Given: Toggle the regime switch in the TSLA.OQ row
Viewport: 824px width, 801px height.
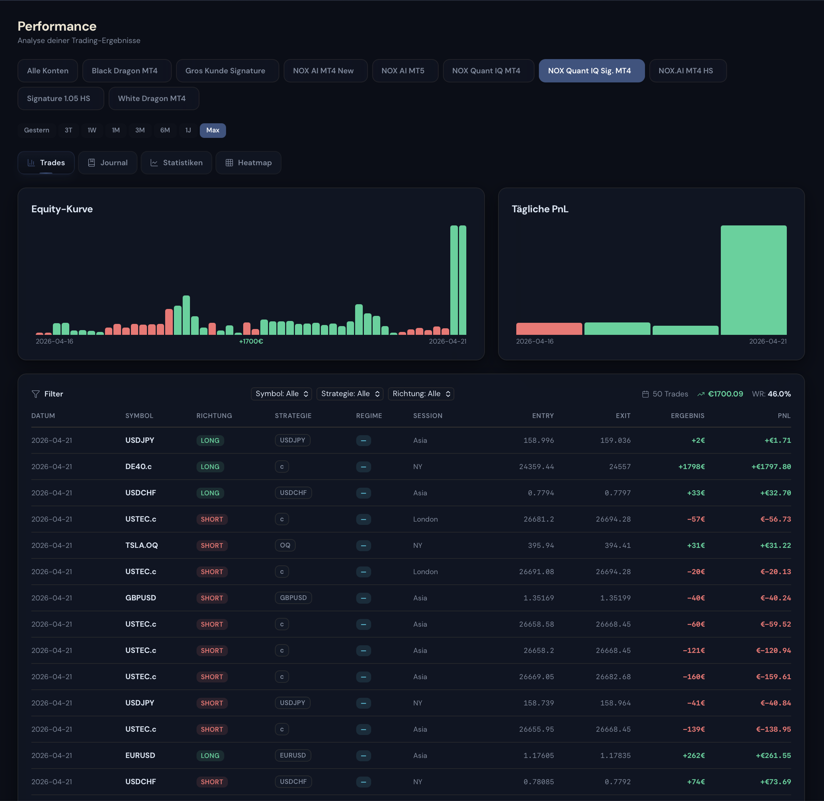Looking at the screenshot, I should pos(363,545).
